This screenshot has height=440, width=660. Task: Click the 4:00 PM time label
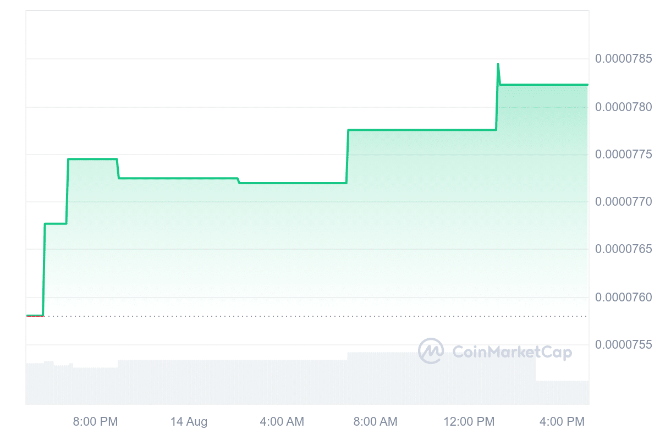tap(561, 422)
